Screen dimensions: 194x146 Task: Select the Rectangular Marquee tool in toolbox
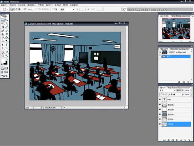pos(3,20)
